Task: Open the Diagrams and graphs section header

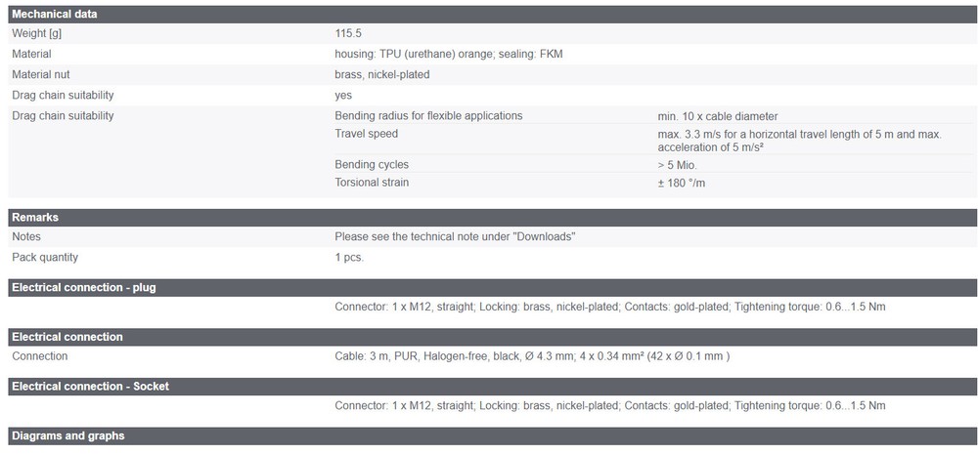Action: tap(68, 435)
